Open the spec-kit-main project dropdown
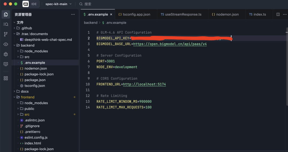Viewport: 288px width, 152px height. (x=58, y=4)
